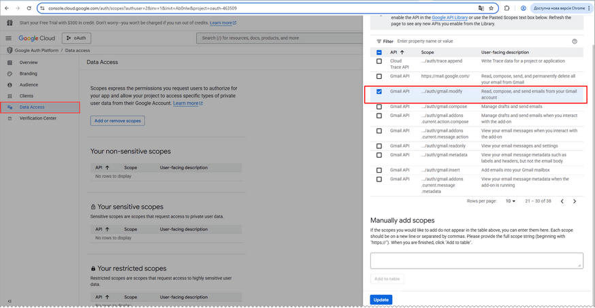
Task: Open the Chrome profile avatar icon
Action: pos(524,8)
